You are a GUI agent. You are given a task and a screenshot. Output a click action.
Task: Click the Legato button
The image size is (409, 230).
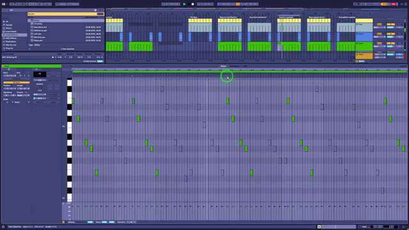tap(54, 102)
